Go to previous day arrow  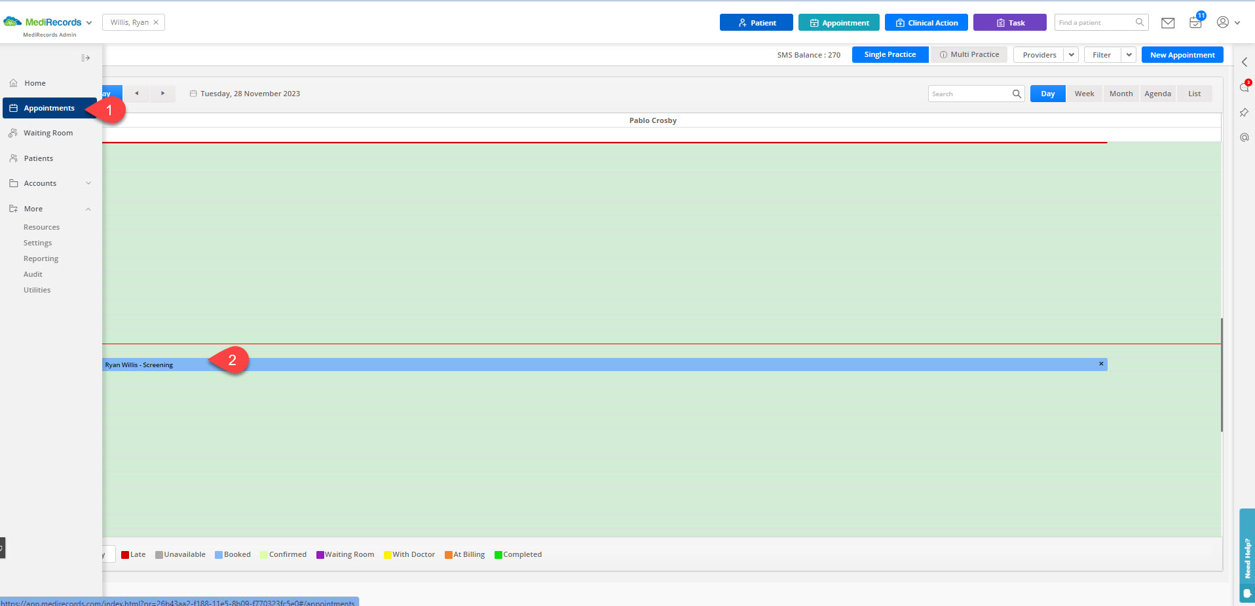(x=136, y=94)
